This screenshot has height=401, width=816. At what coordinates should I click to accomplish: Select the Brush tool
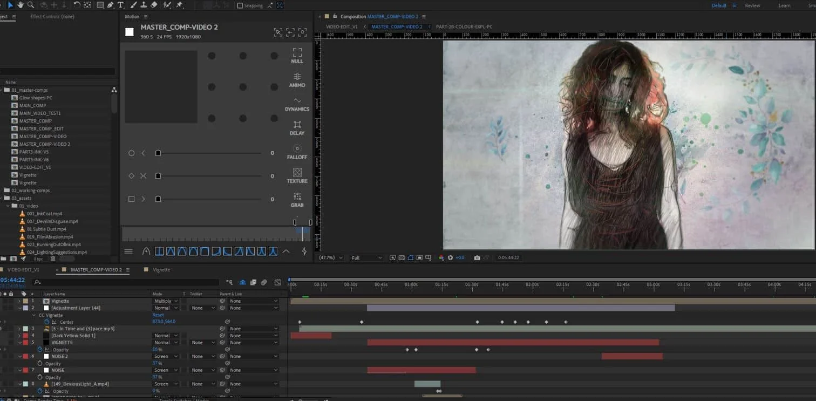tap(133, 5)
